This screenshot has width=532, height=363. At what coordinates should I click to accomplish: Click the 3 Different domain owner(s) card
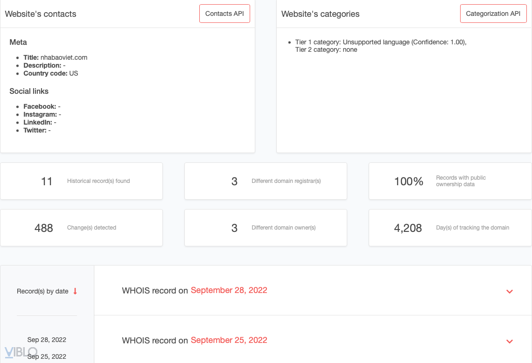pos(266,228)
